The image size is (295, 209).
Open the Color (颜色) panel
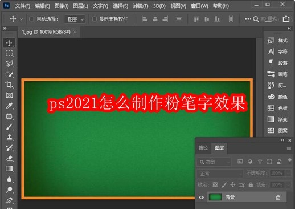coord(277,97)
